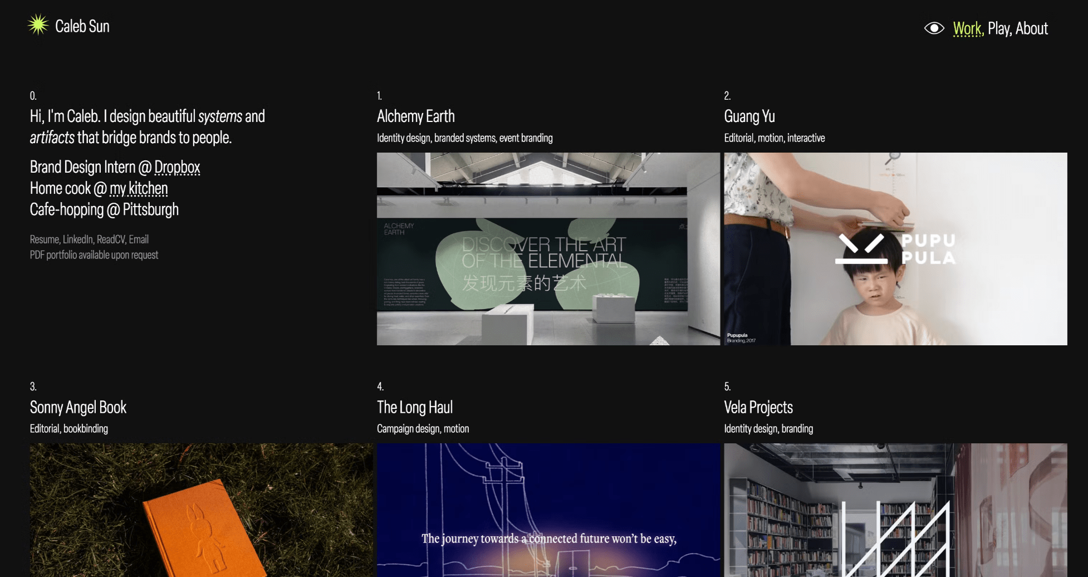Open the About page
Screen dimensions: 1088x577
pyautogui.click(x=1032, y=28)
